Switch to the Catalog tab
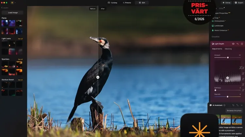The width and height of the screenshot is (245, 137). [x=112, y=3]
